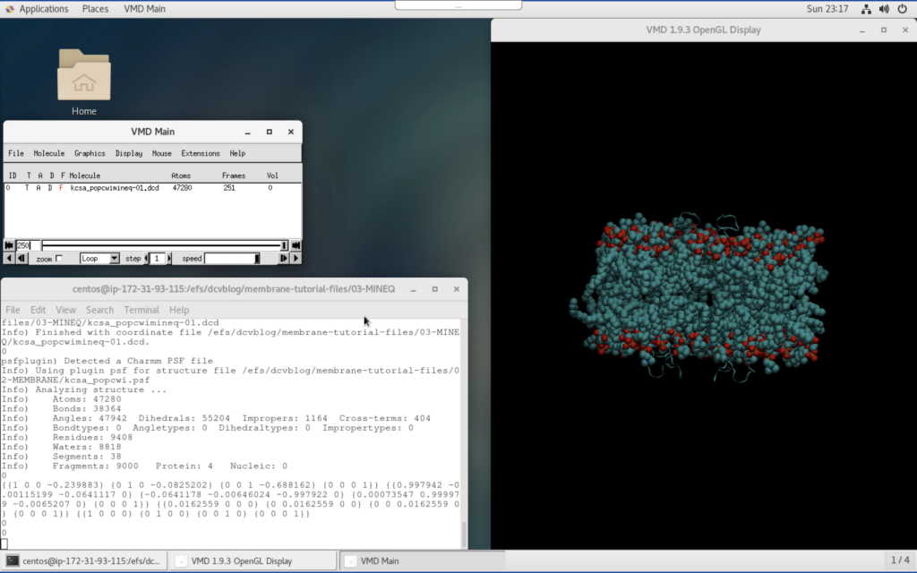Jump to the first trajectory frame

(x=9, y=245)
